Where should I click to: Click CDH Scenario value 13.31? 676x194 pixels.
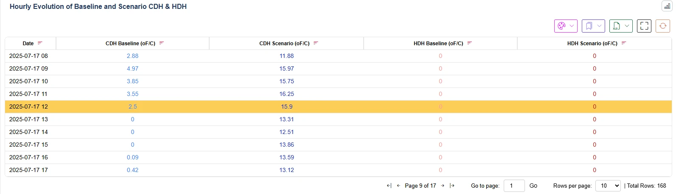286,119
